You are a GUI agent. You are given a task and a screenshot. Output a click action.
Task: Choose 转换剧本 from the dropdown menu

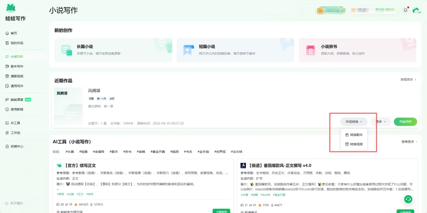pos(354,135)
